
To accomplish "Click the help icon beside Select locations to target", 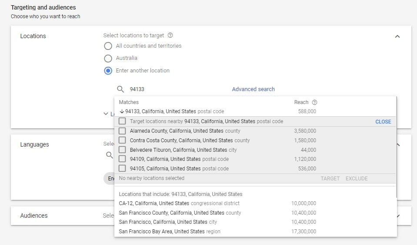I will point(170,35).
